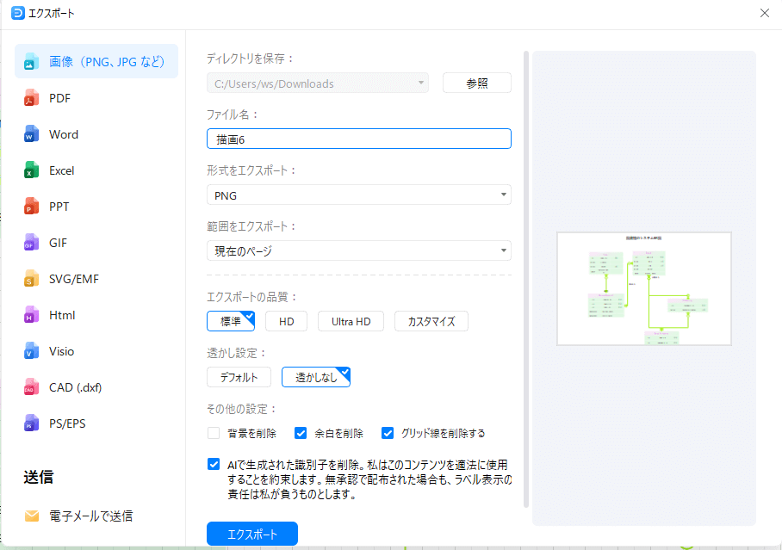
Task: Click the settings panel vertical scrollbar
Action: coord(525,258)
